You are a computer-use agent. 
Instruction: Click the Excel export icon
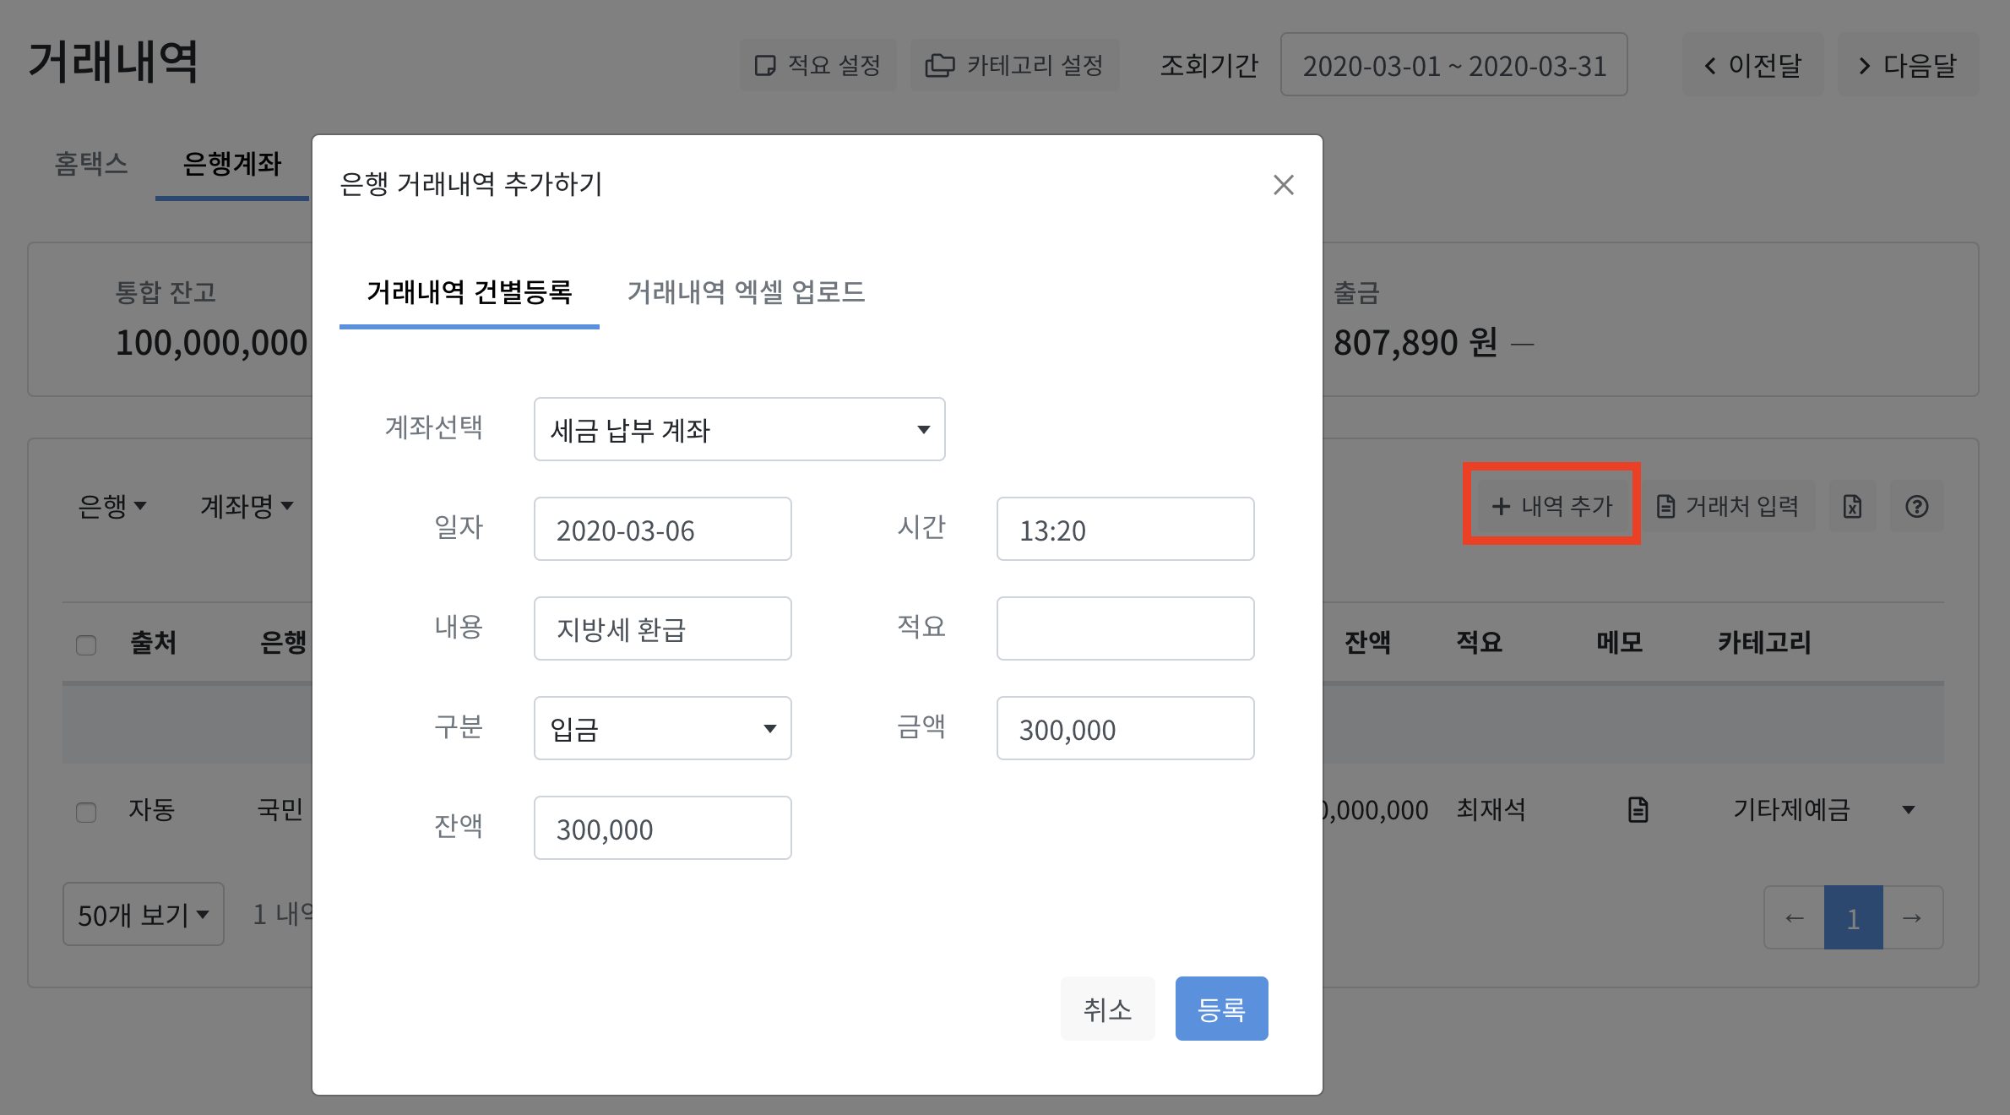pos(1852,506)
